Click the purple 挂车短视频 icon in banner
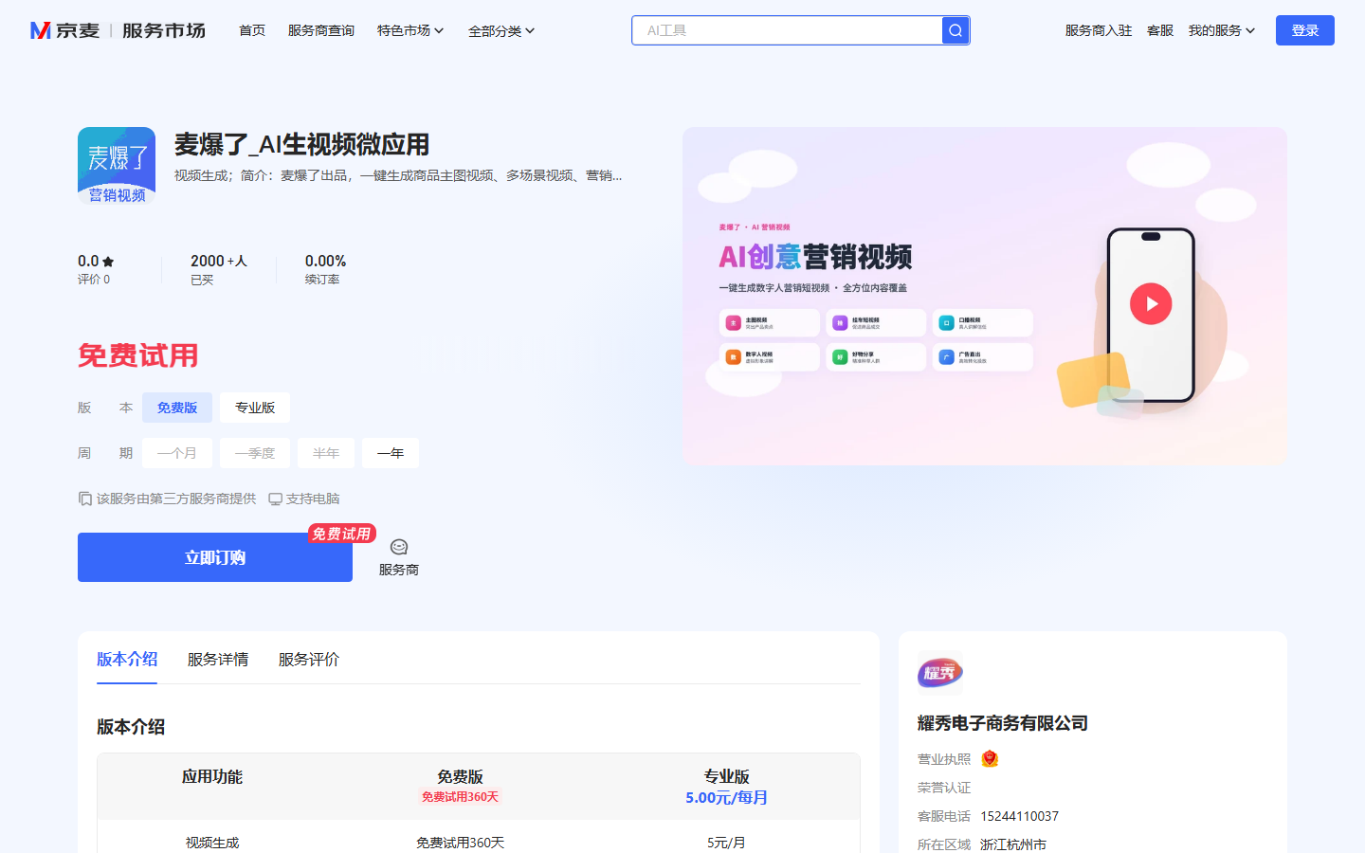The image size is (1365, 853). (840, 323)
